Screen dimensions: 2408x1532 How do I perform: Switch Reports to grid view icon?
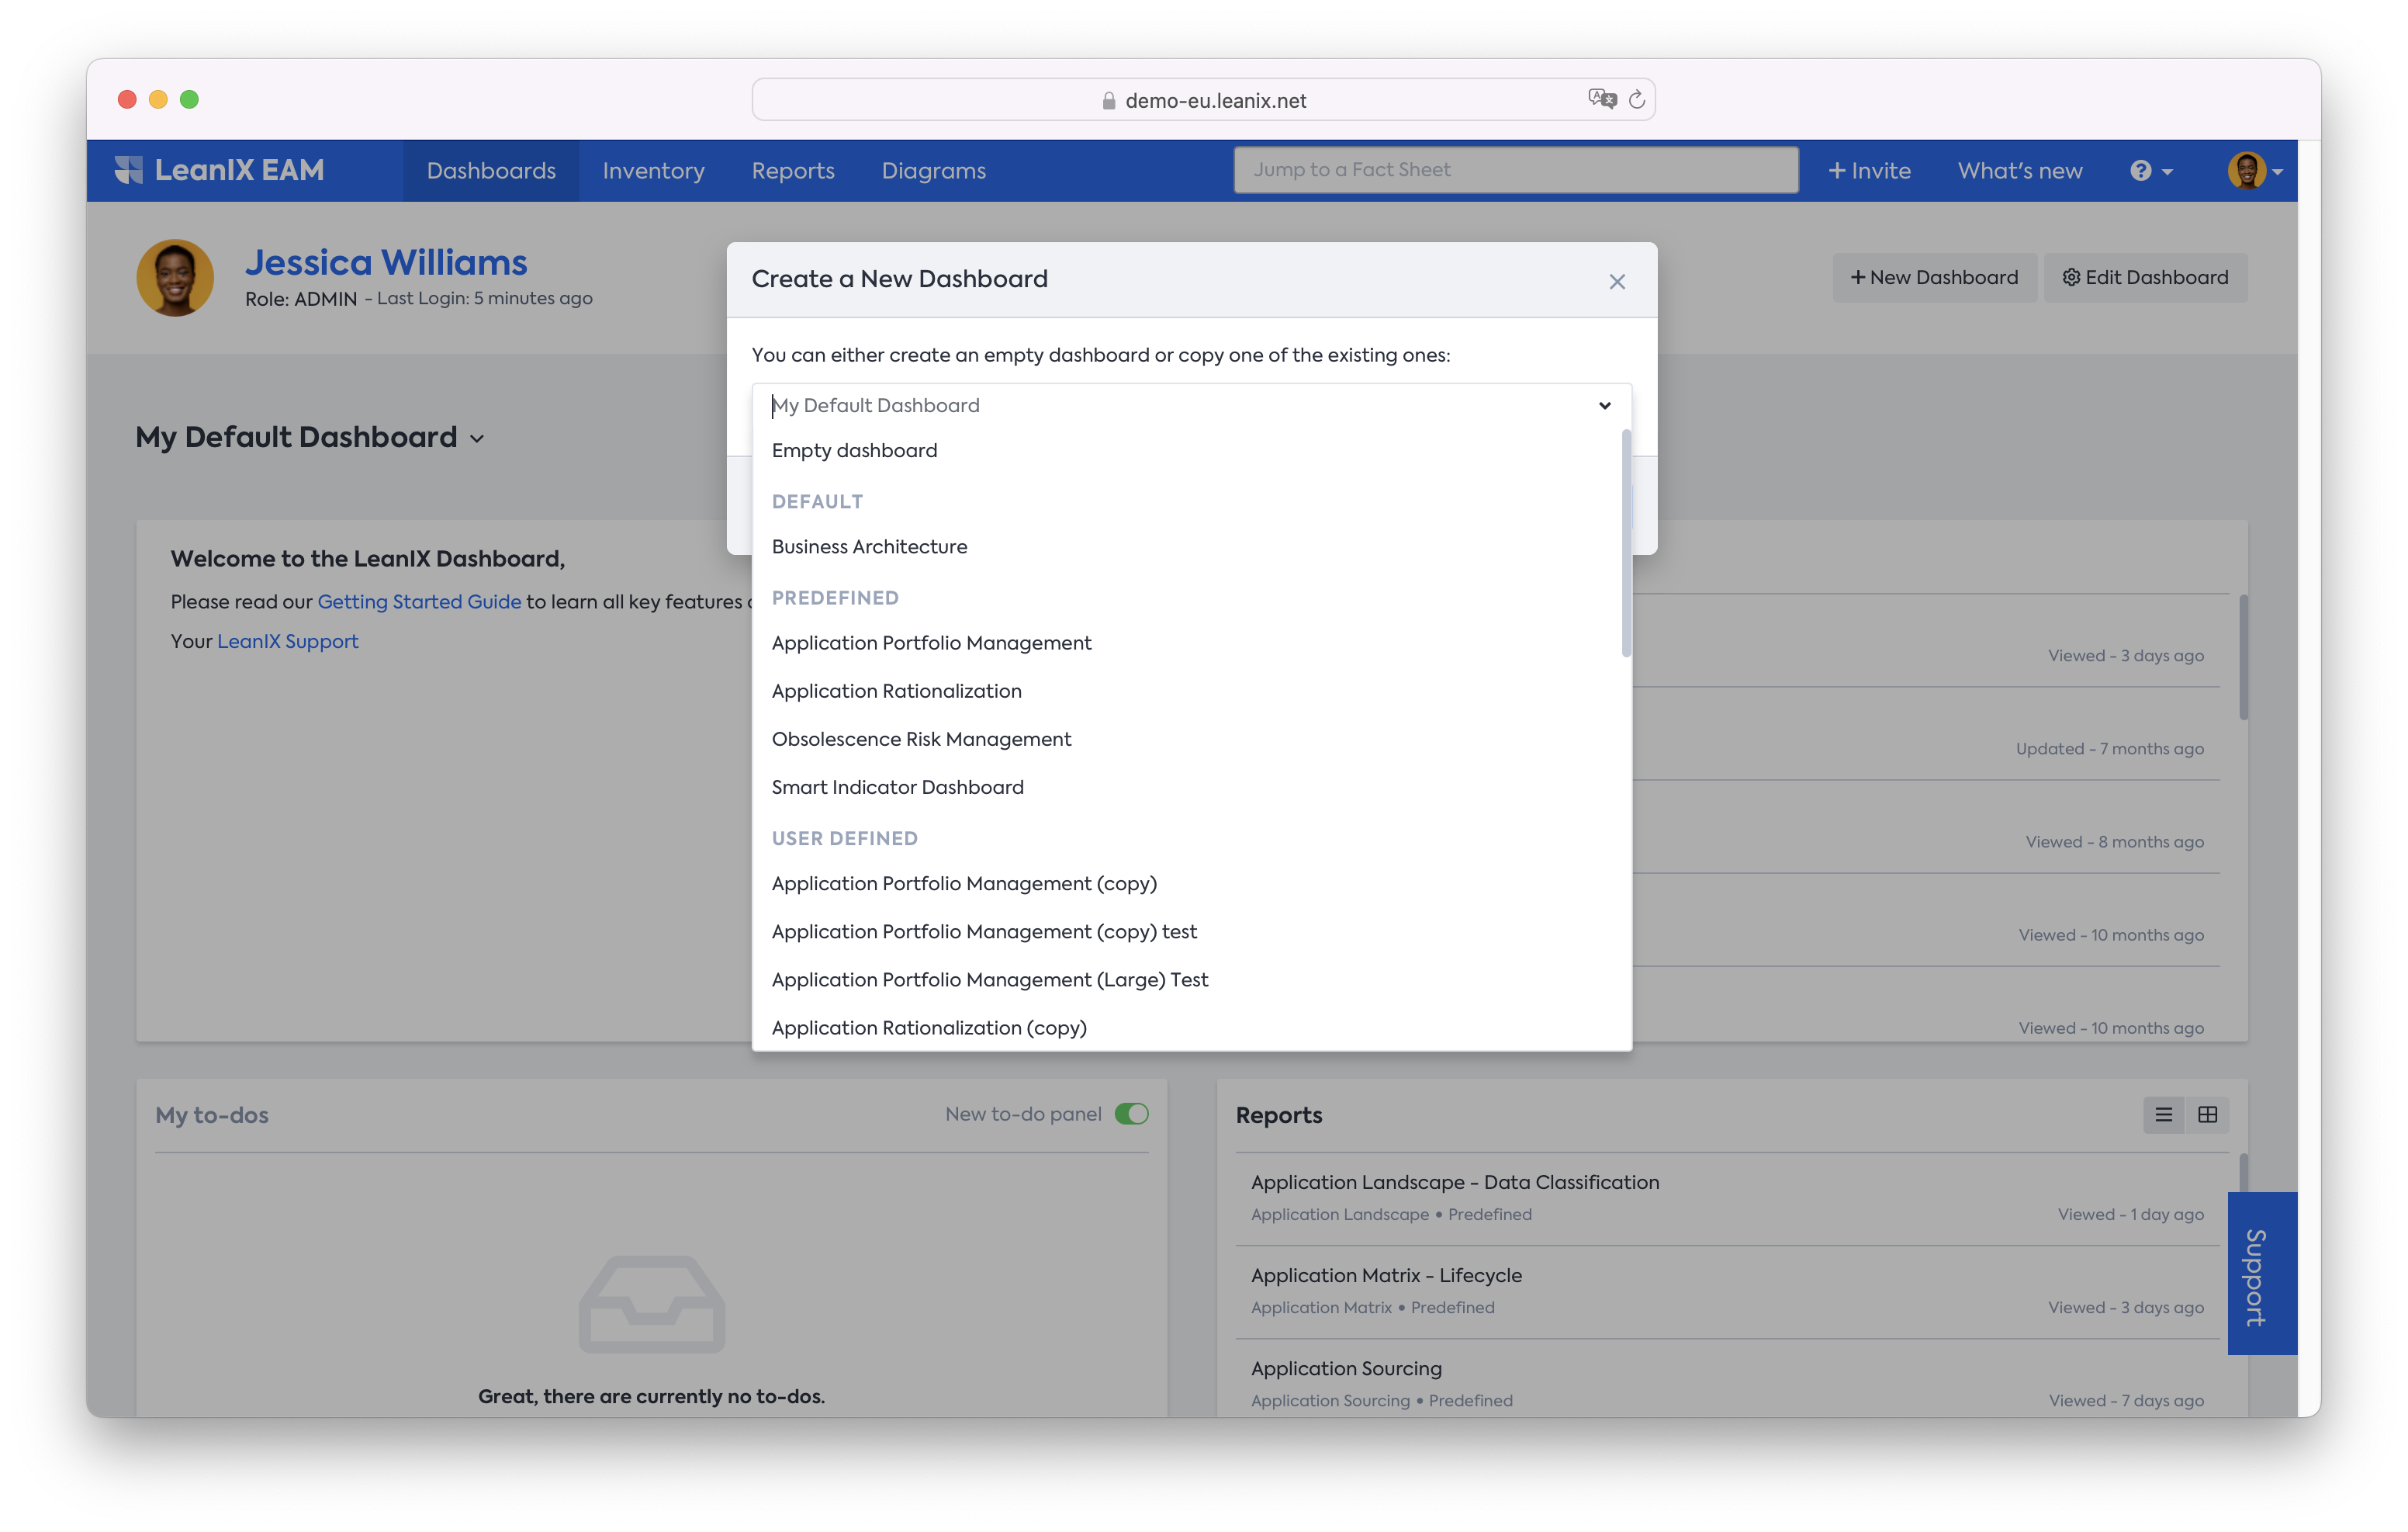pos(2207,1114)
